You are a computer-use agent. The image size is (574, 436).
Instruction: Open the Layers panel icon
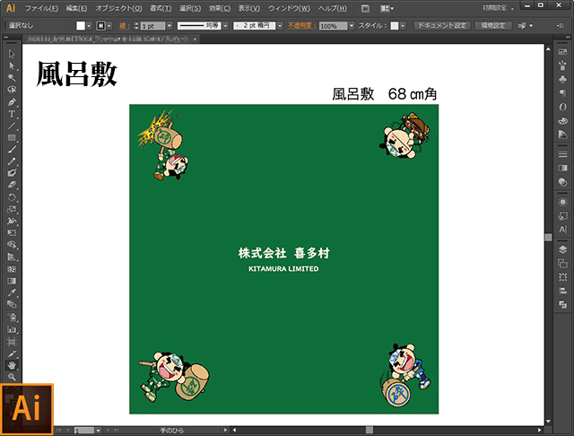[x=562, y=249]
